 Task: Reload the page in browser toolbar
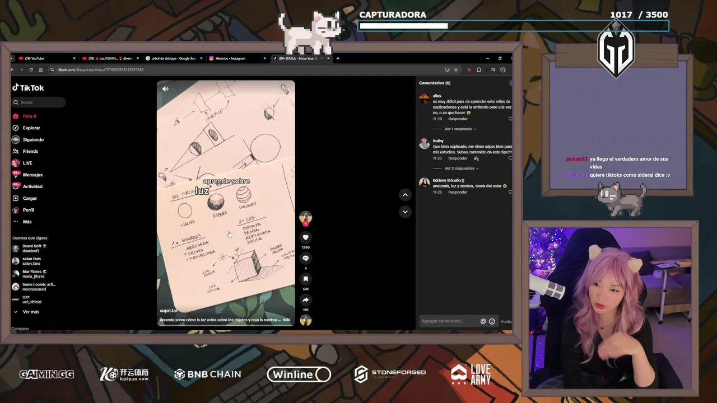click(x=31, y=69)
